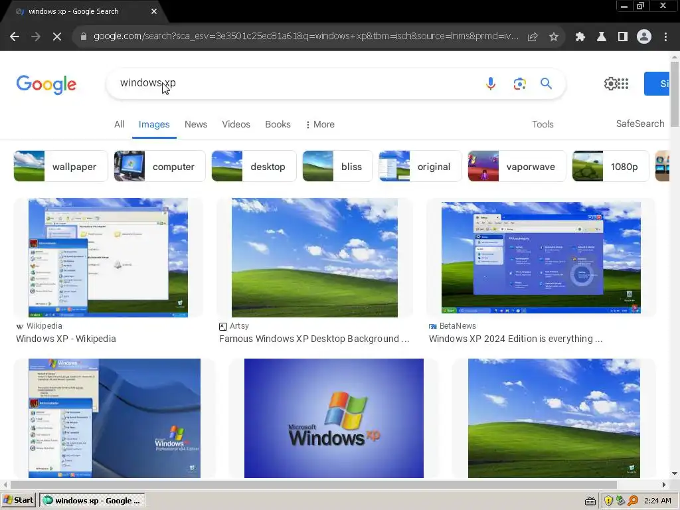The width and height of the screenshot is (680, 510).
Task: Open the BetaNews 2024 Edition thumbnail
Action: (541, 258)
